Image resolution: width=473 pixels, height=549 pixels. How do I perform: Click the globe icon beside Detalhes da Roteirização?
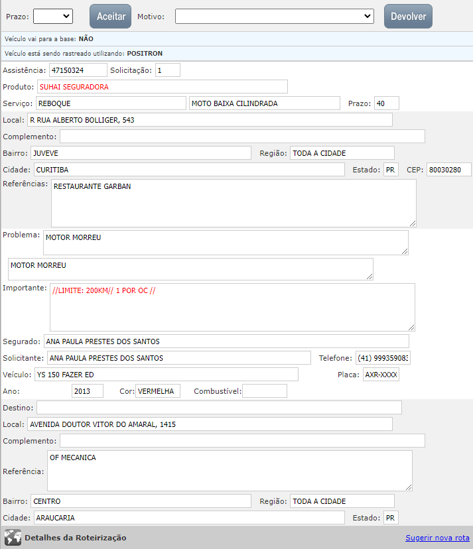pyautogui.click(x=13, y=537)
